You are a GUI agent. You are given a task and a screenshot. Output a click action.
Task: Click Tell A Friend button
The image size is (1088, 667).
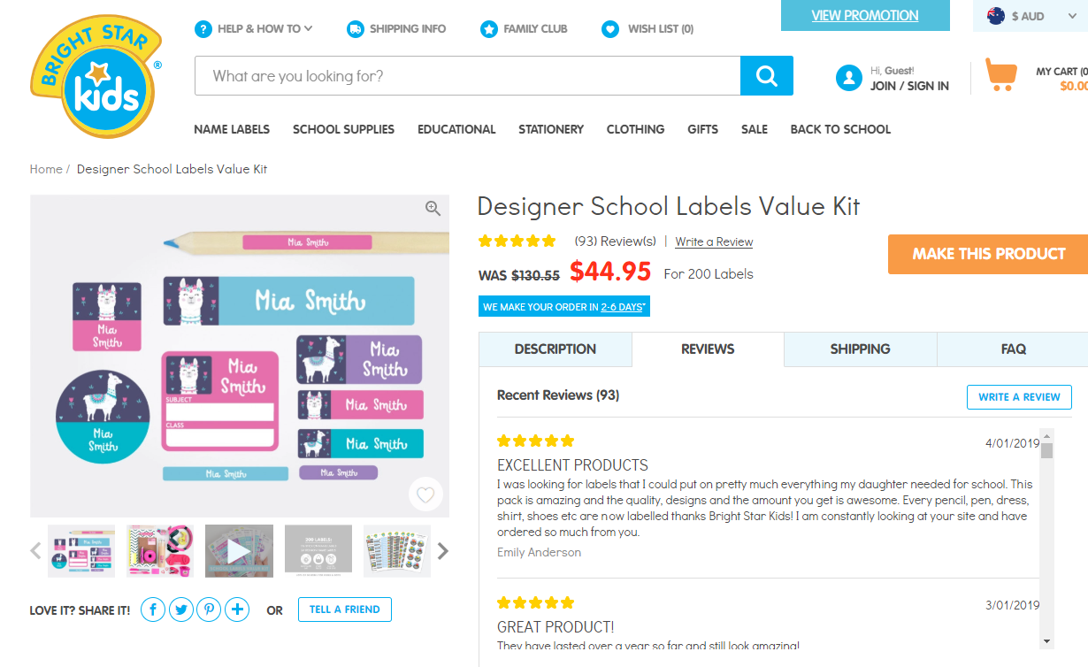(x=345, y=609)
